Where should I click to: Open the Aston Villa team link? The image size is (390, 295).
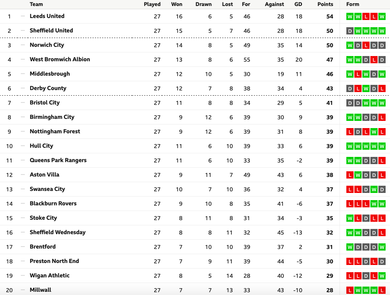pos(44,175)
